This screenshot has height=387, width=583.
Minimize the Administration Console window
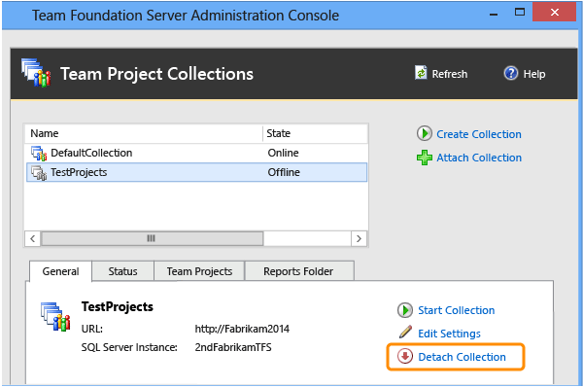coord(494,14)
